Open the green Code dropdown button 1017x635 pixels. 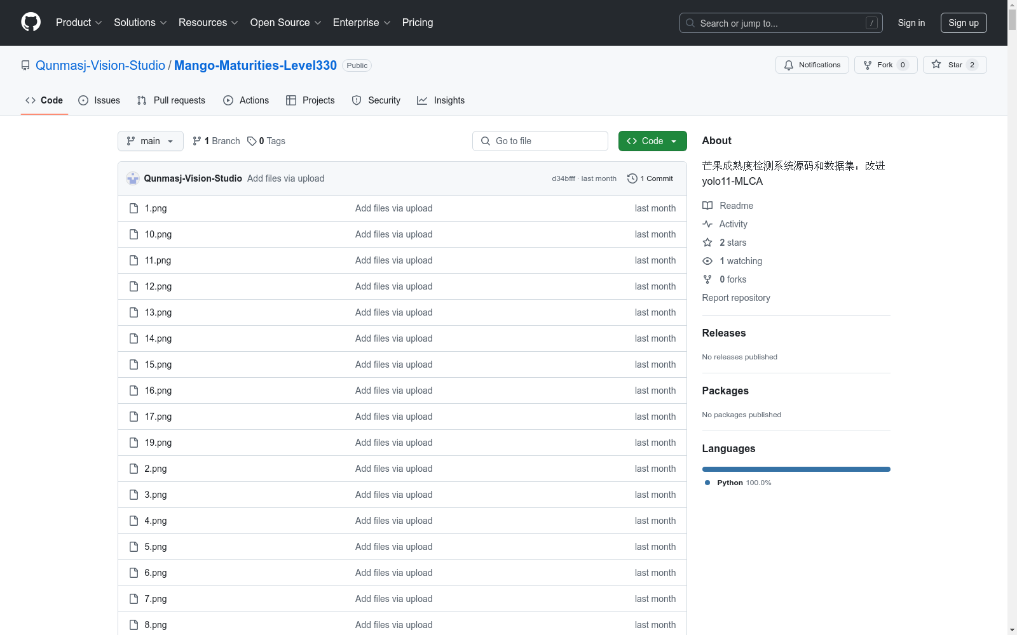(653, 141)
